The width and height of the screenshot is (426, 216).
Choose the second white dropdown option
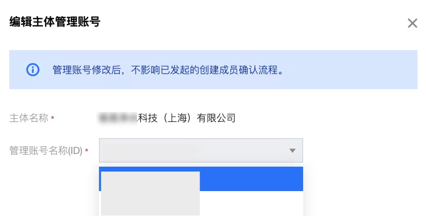(201, 203)
